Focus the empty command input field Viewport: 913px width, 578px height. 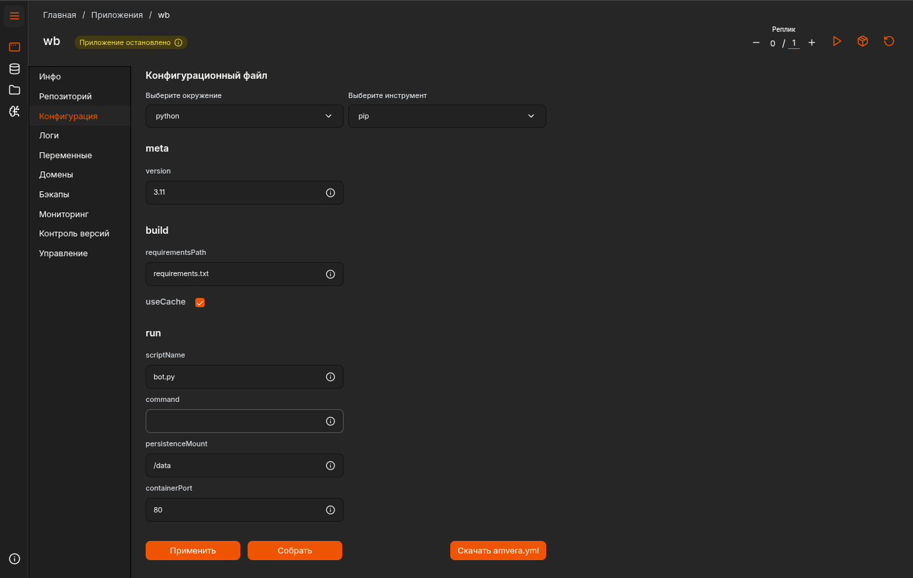[235, 421]
